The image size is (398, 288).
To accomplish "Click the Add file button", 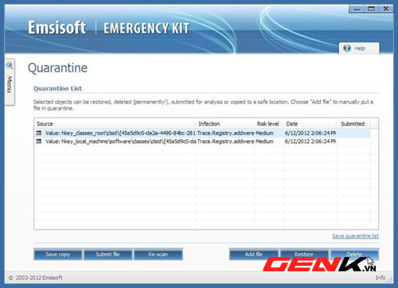I will [254, 255].
